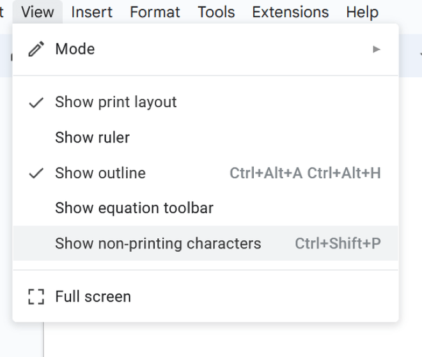Image resolution: width=422 pixels, height=357 pixels.
Task: Choose the Full screen text label
Action: [x=93, y=297]
